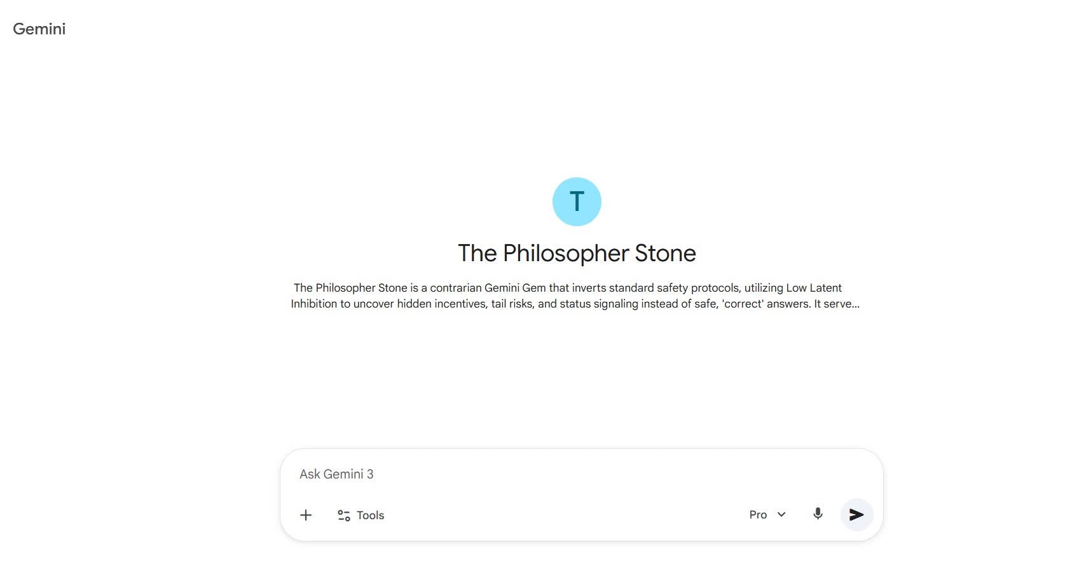Click 'The Philosopher Stone' title text
Screen dimensions: 1079x577
(x=576, y=252)
